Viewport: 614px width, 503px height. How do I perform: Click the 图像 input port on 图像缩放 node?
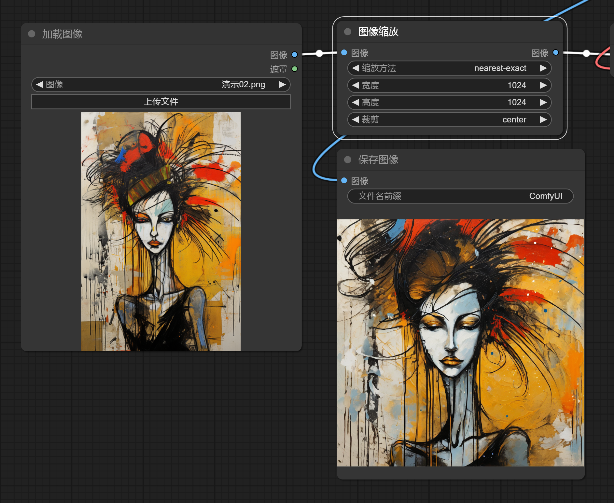[x=344, y=52]
